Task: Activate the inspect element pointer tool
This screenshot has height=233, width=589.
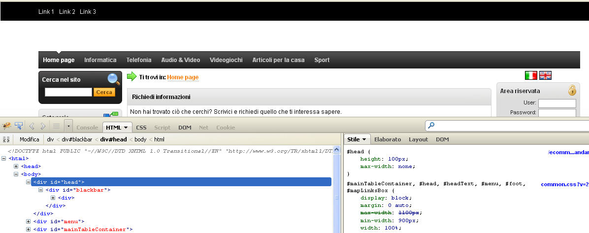Action: click(19, 126)
